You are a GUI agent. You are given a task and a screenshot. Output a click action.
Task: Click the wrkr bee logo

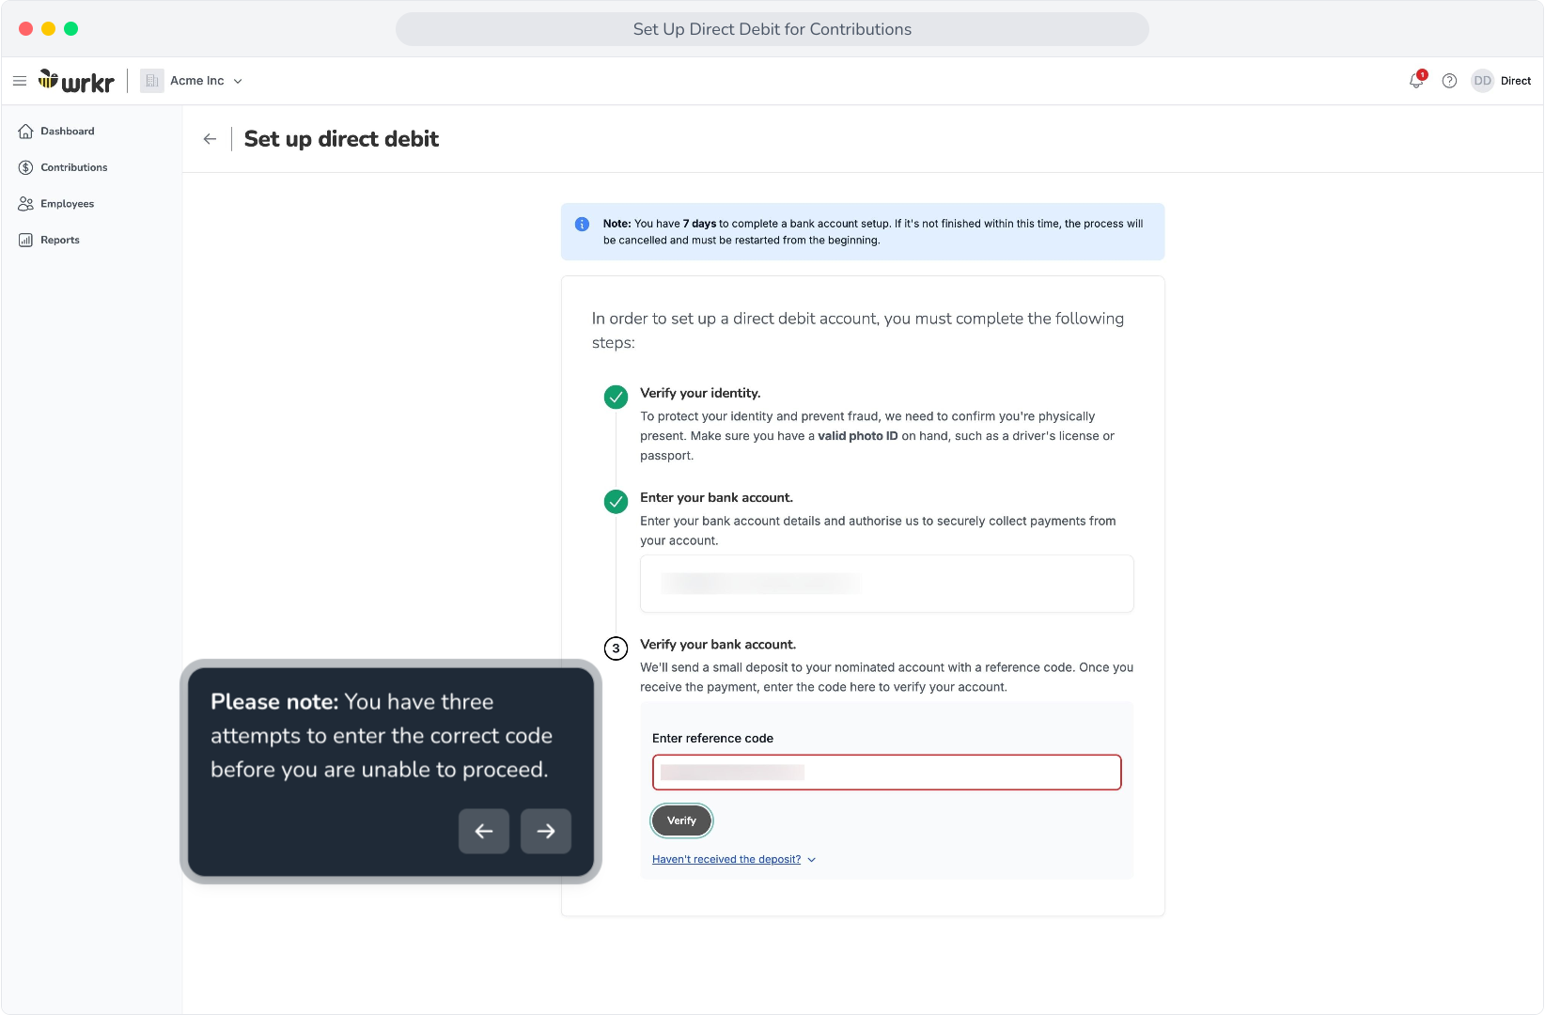(x=76, y=81)
